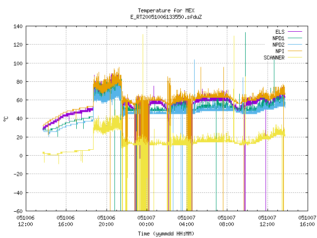Click the y-axis value 100
This screenshot has height=238, width=317.
[18, 63]
